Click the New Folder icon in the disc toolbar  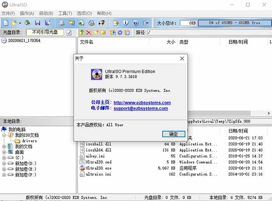[x=96, y=33]
